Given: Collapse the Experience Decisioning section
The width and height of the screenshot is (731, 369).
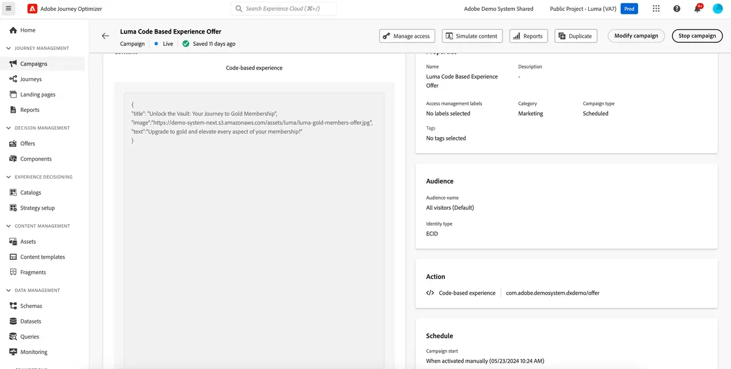Looking at the screenshot, I should [x=9, y=177].
